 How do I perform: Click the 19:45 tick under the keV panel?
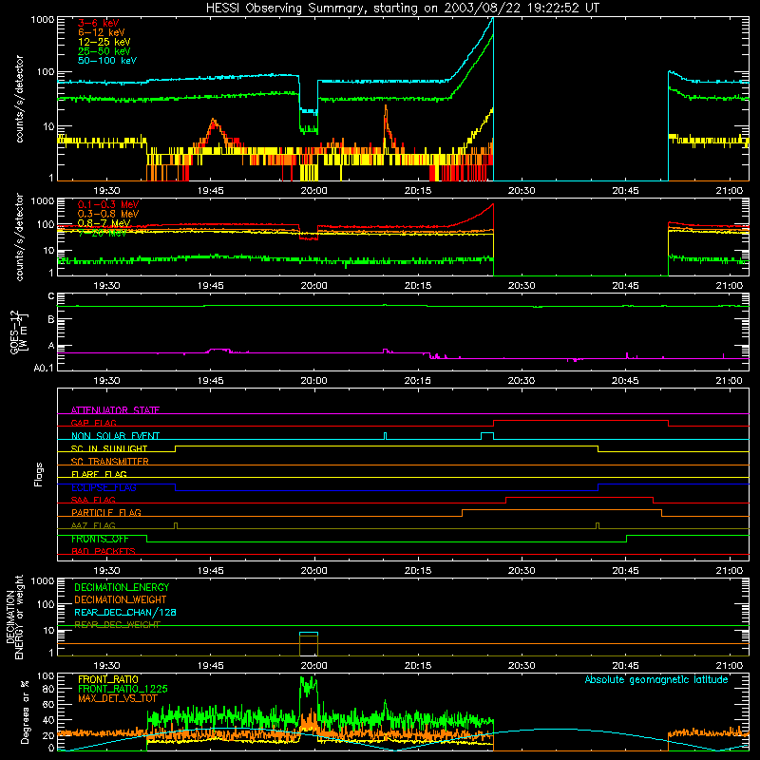(x=210, y=191)
